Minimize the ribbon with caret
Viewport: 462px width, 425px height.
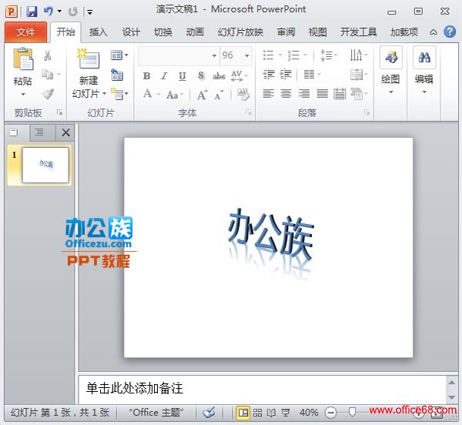pos(434,32)
